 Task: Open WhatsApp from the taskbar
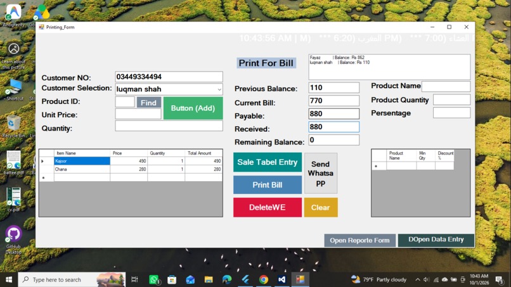tap(154, 279)
